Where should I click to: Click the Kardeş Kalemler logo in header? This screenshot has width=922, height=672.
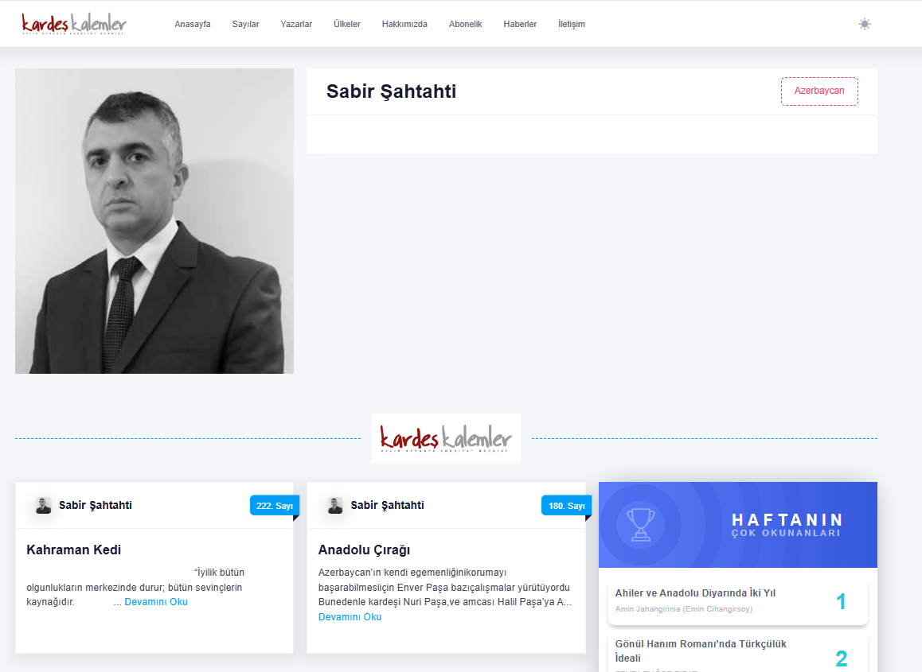74,24
